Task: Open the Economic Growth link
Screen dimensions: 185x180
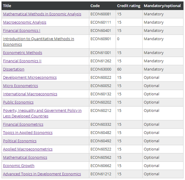Action: (18, 166)
